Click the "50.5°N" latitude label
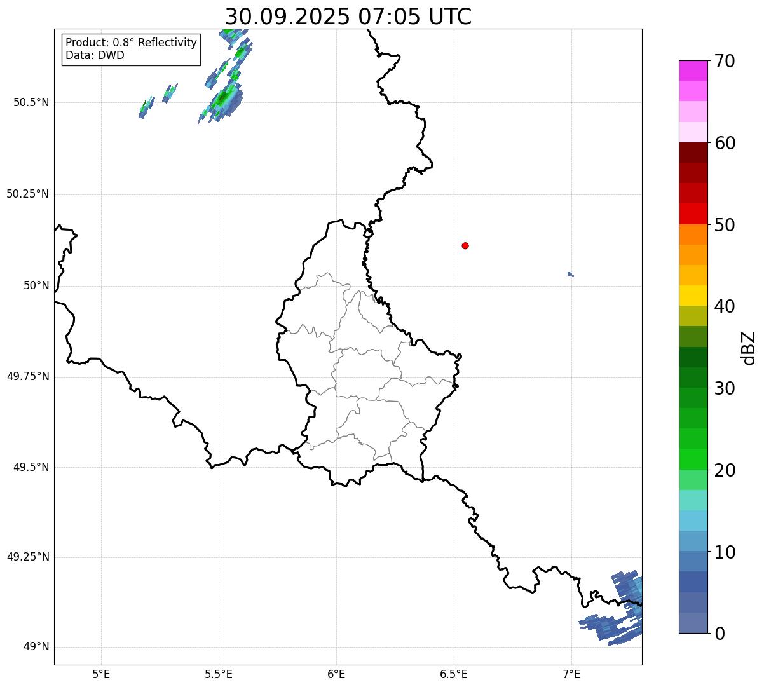Screen dimensions: 764x687 click(31, 102)
